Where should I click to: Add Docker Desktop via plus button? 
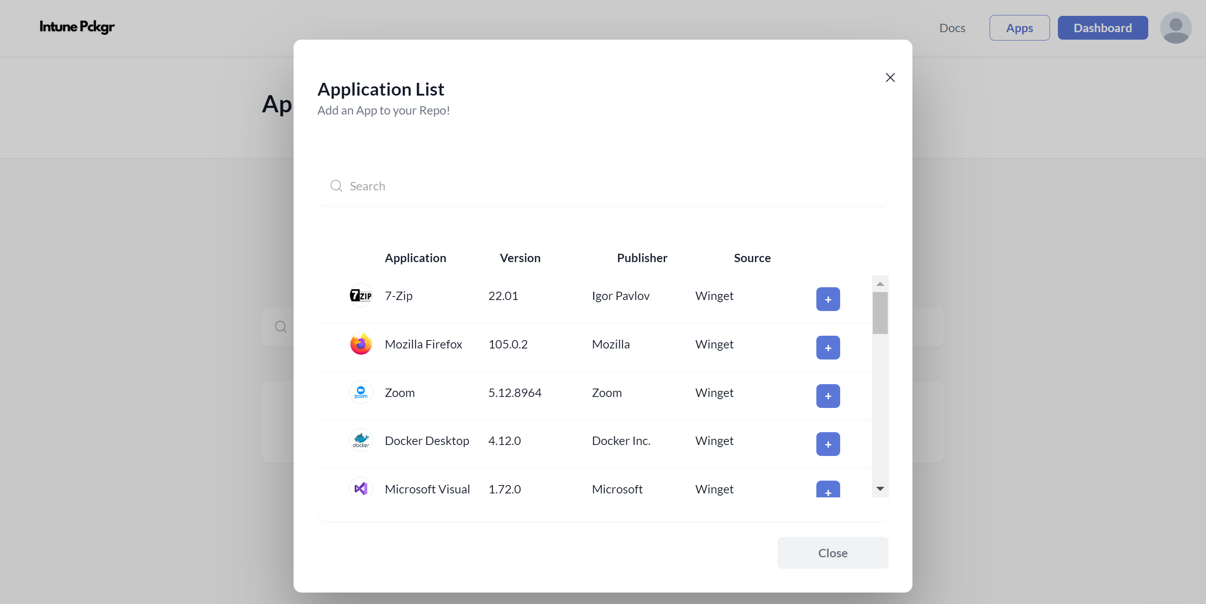tap(828, 444)
